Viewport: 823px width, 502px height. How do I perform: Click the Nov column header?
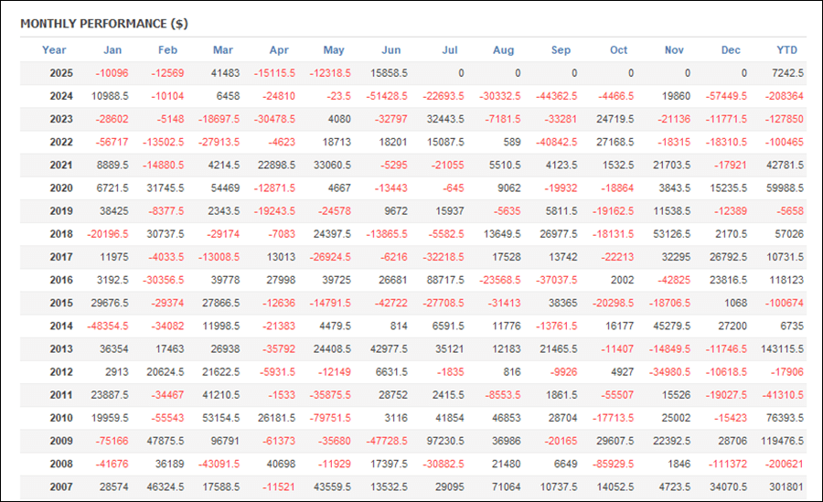pos(674,50)
